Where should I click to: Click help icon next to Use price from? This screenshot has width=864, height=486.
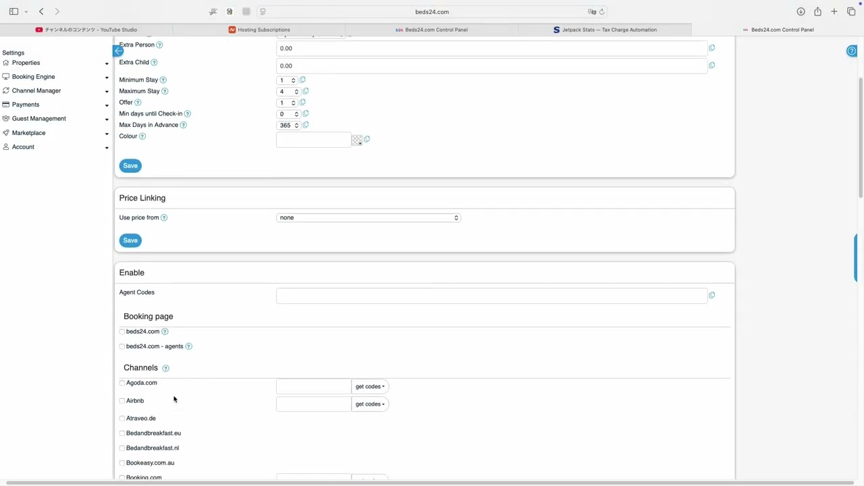tap(164, 218)
